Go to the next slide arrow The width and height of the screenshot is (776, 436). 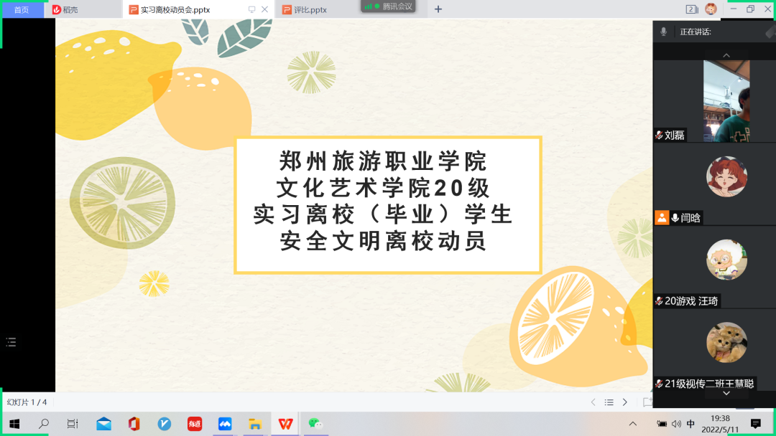pyautogui.click(x=625, y=402)
